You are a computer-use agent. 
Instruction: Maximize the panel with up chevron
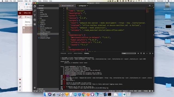coord(147,53)
